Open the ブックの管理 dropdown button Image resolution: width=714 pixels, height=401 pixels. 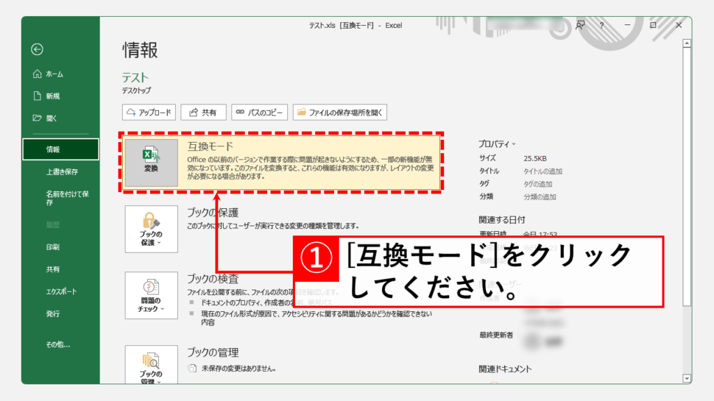coord(151,365)
